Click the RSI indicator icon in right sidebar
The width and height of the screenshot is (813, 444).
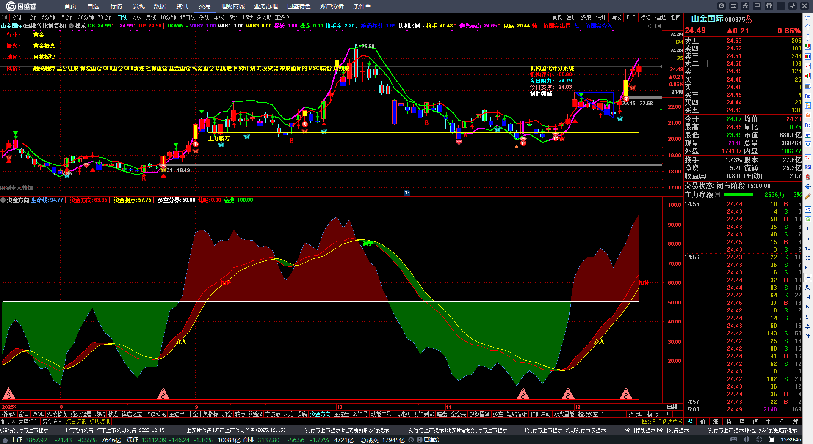(808, 167)
